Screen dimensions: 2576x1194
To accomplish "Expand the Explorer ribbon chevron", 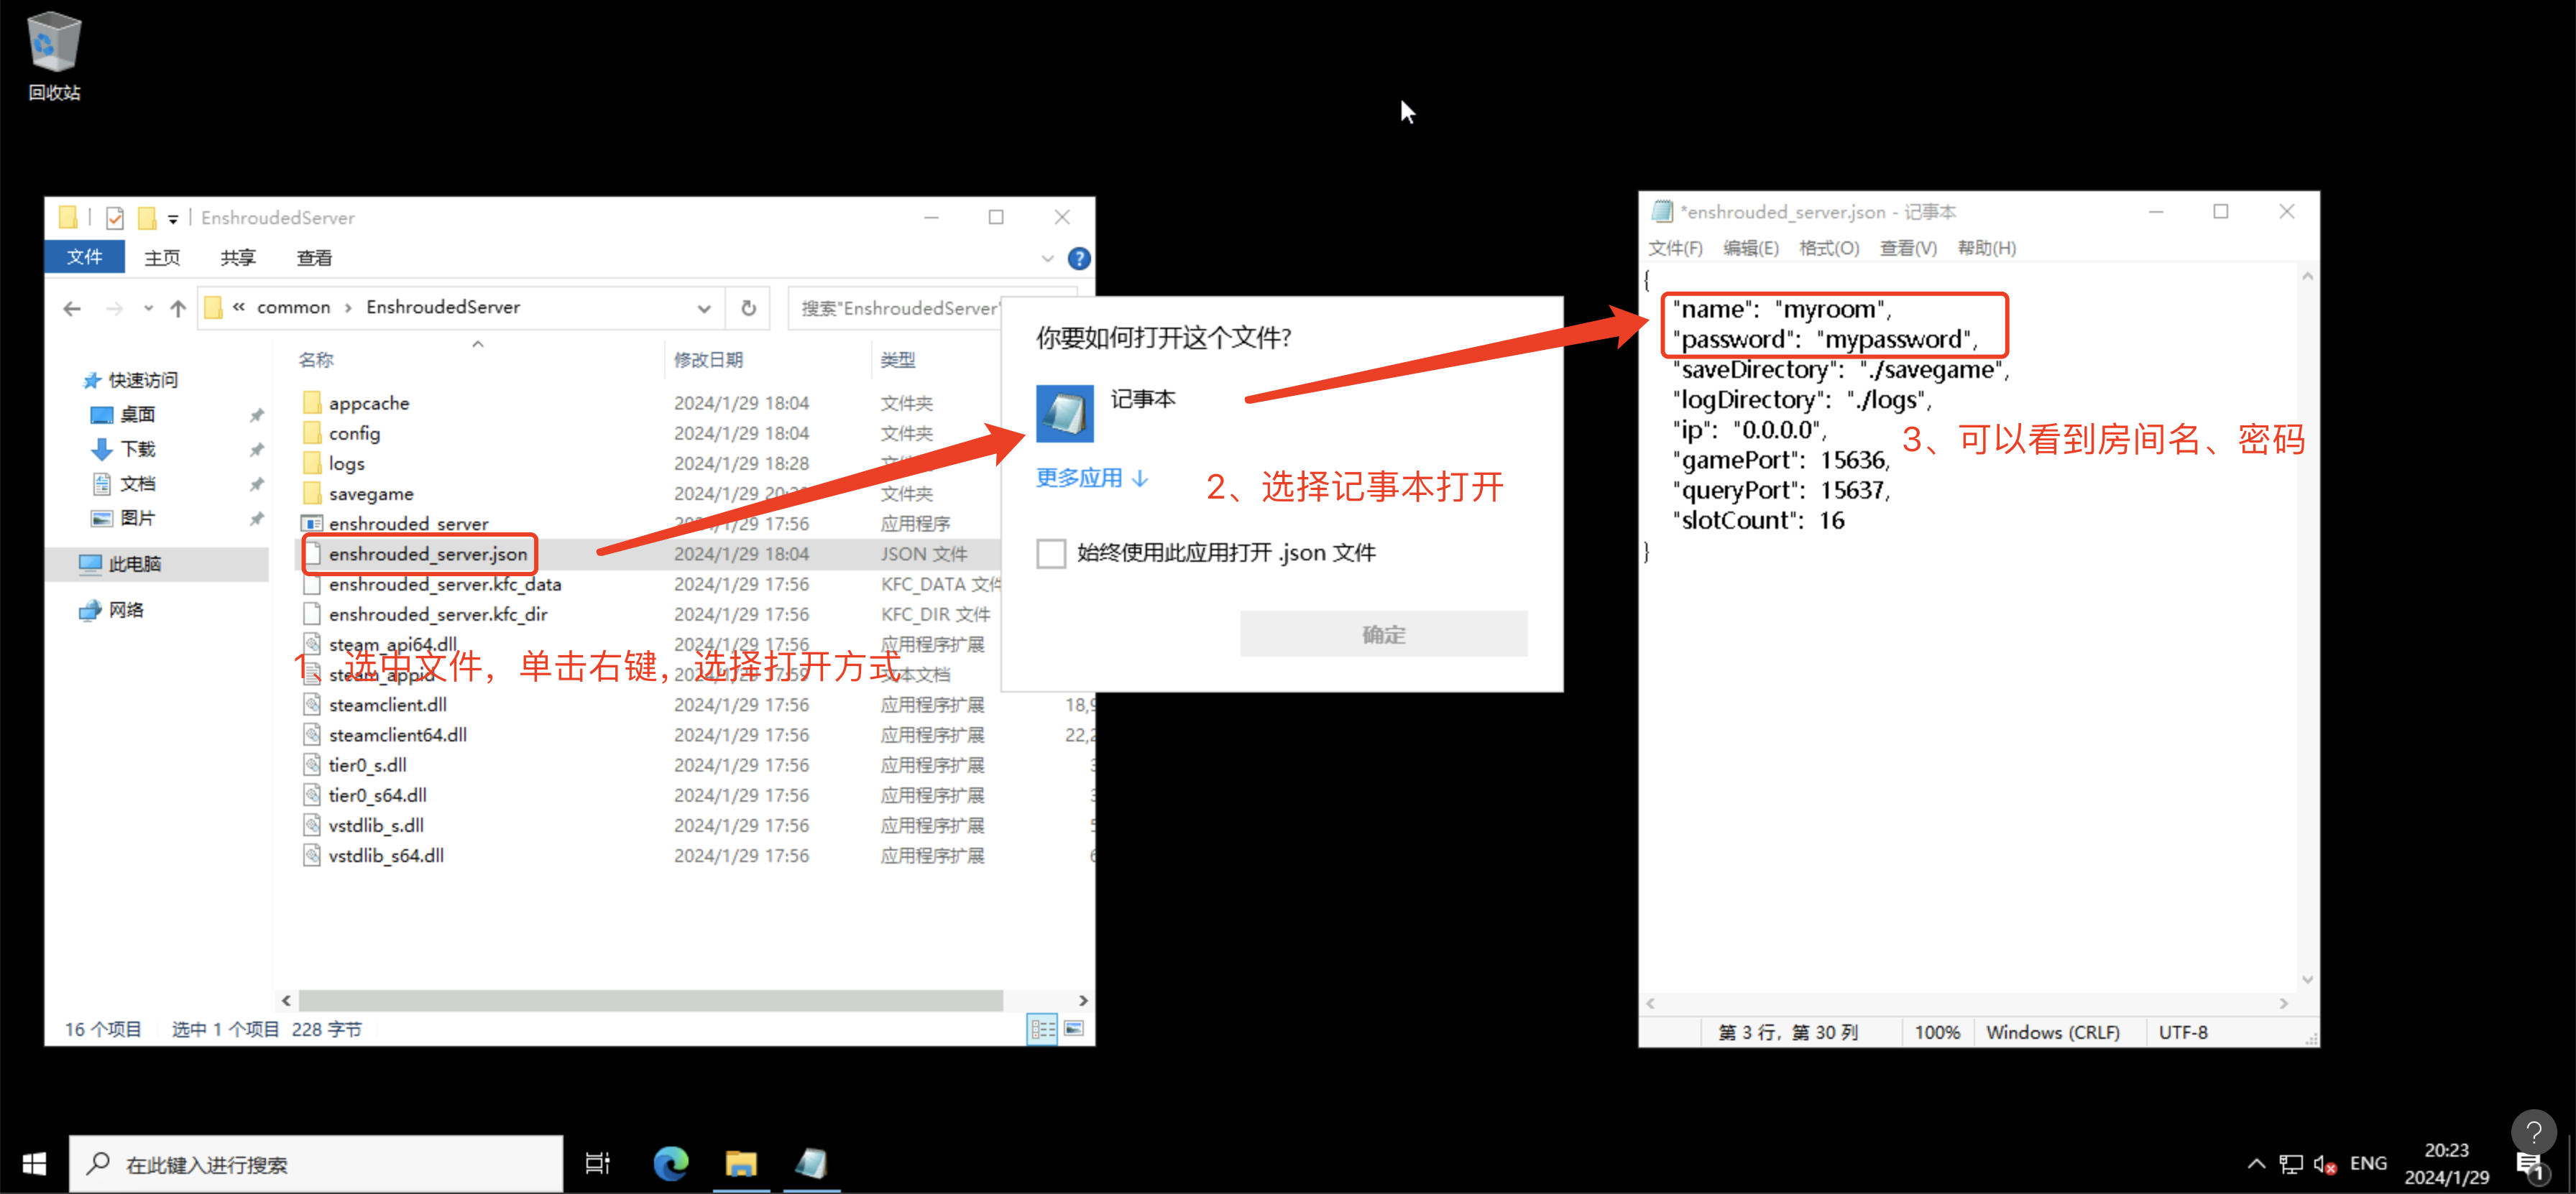I will point(1048,259).
